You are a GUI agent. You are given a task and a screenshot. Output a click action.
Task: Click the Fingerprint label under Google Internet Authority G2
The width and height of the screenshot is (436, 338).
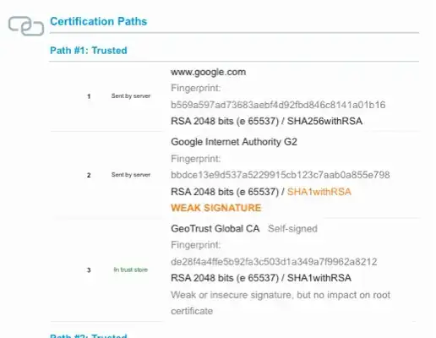(196, 159)
